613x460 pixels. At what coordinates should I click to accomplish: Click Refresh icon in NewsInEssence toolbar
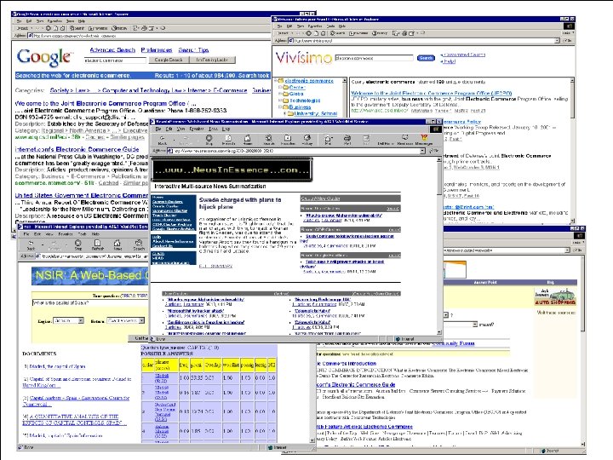point(228,139)
